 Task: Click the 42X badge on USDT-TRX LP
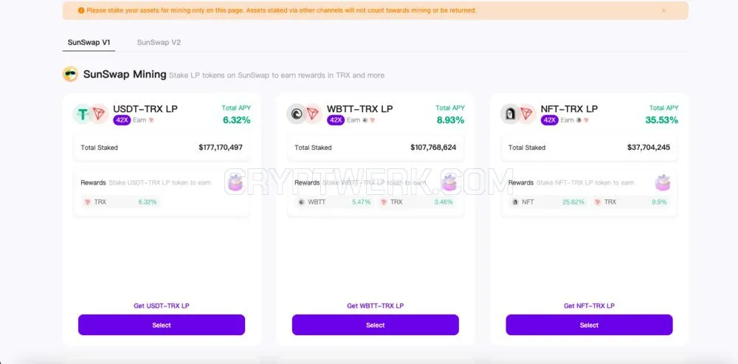click(122, 120)
